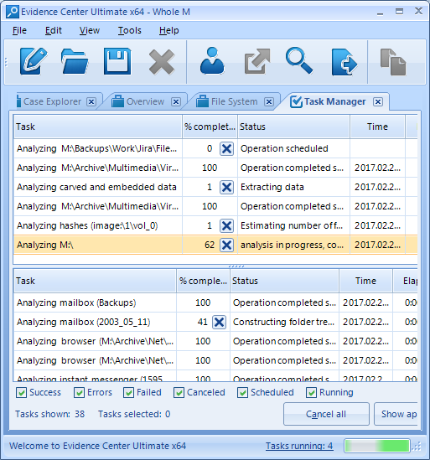Switch to the Case Explorer tab
The image size is (430, 460).
(x=52, y=101)
